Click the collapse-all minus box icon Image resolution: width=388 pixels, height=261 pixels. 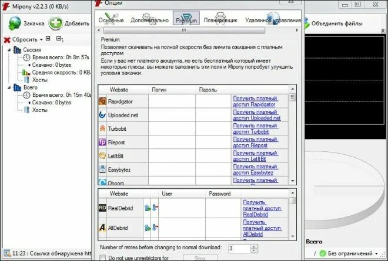tap(59, 39)
